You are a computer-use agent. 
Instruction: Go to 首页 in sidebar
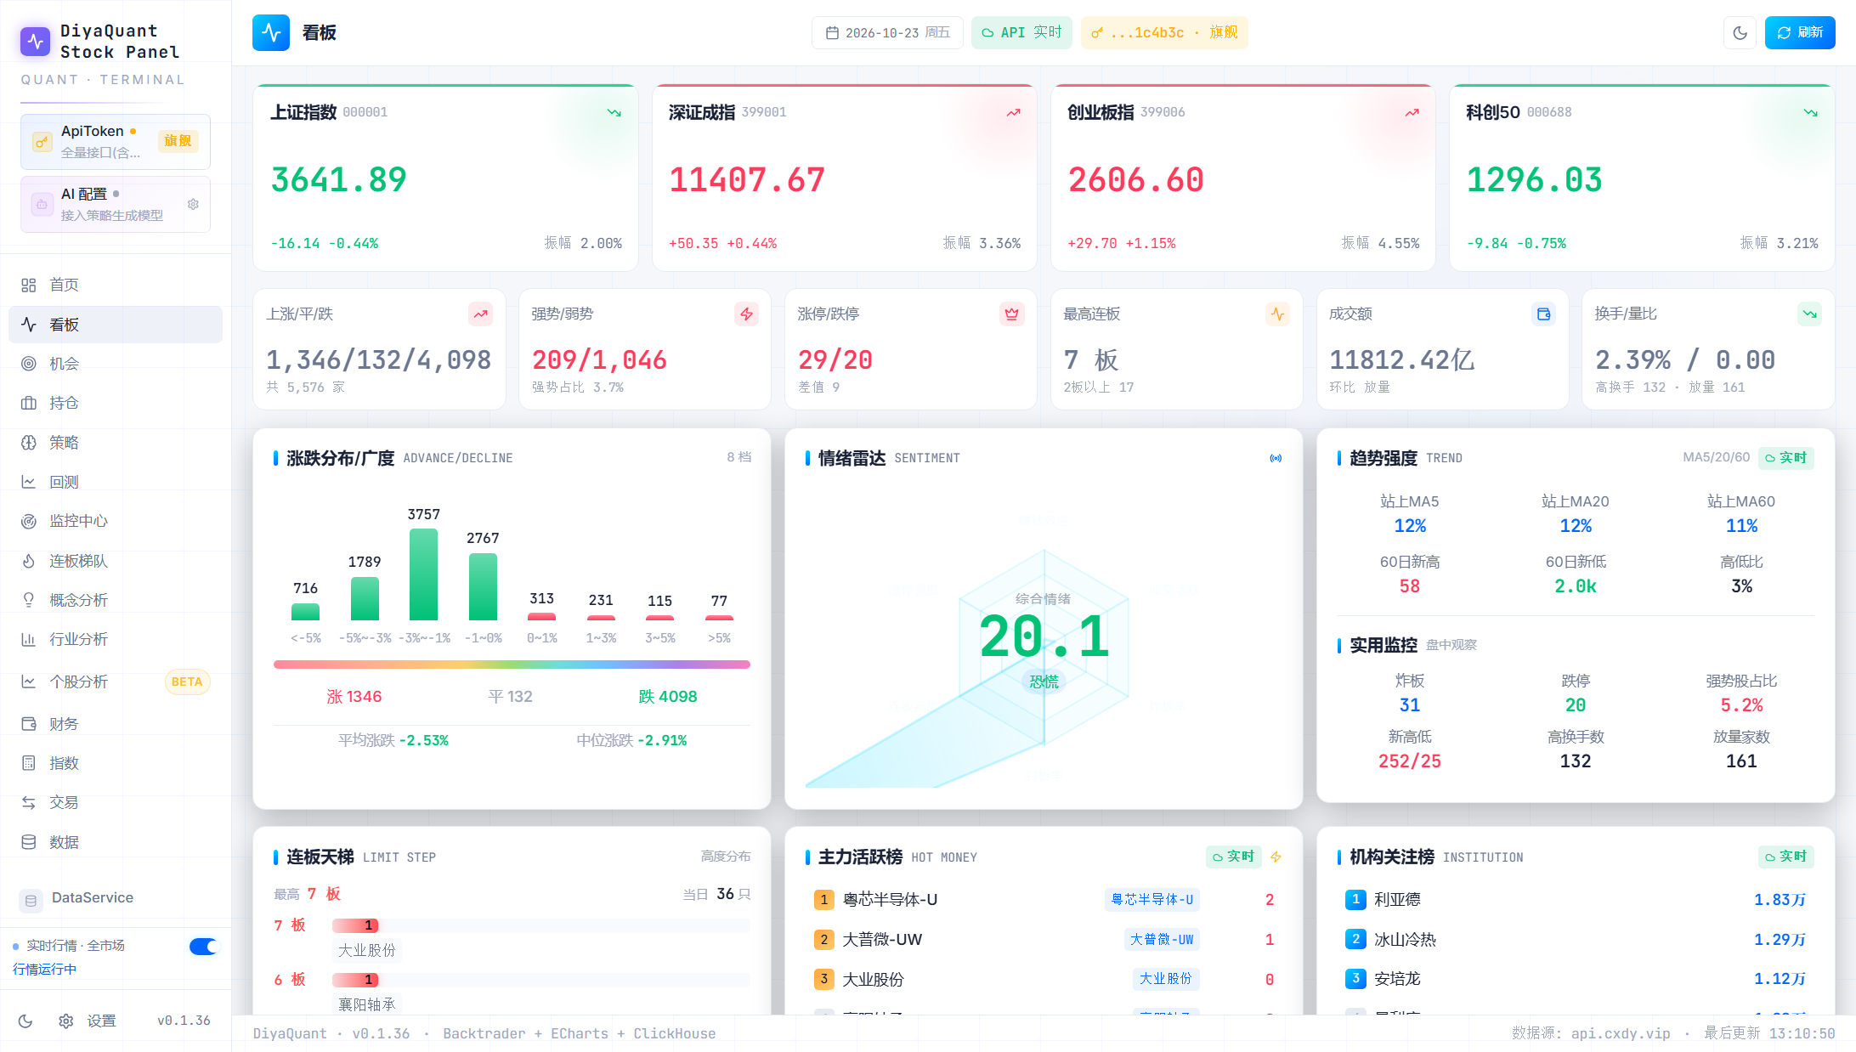(x=116, y=285)
